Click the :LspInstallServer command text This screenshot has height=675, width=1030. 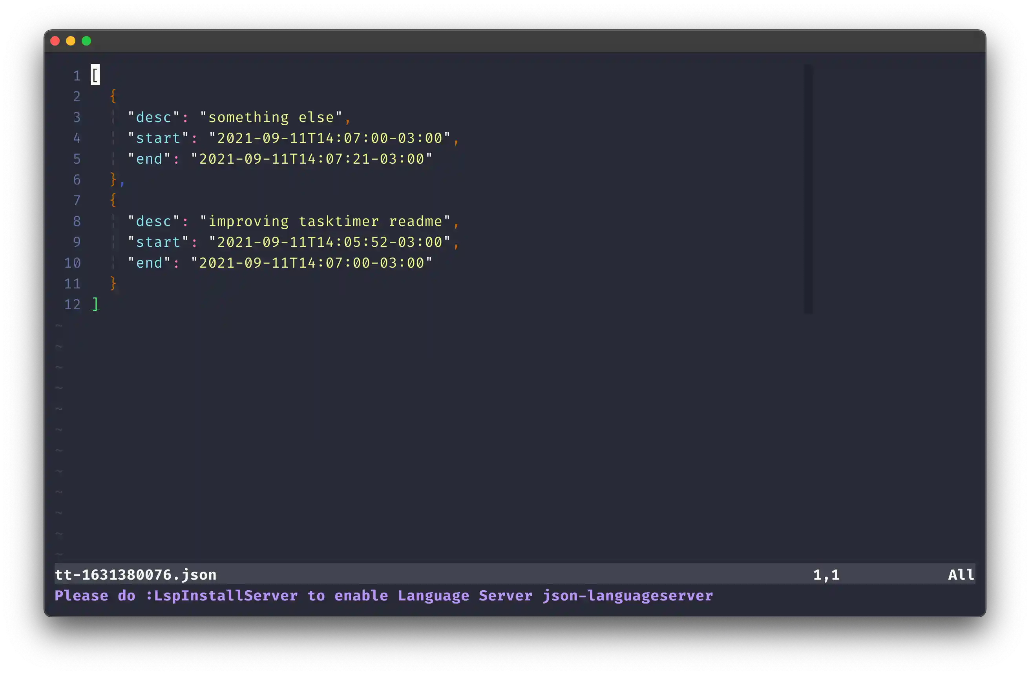coord(221,596)
